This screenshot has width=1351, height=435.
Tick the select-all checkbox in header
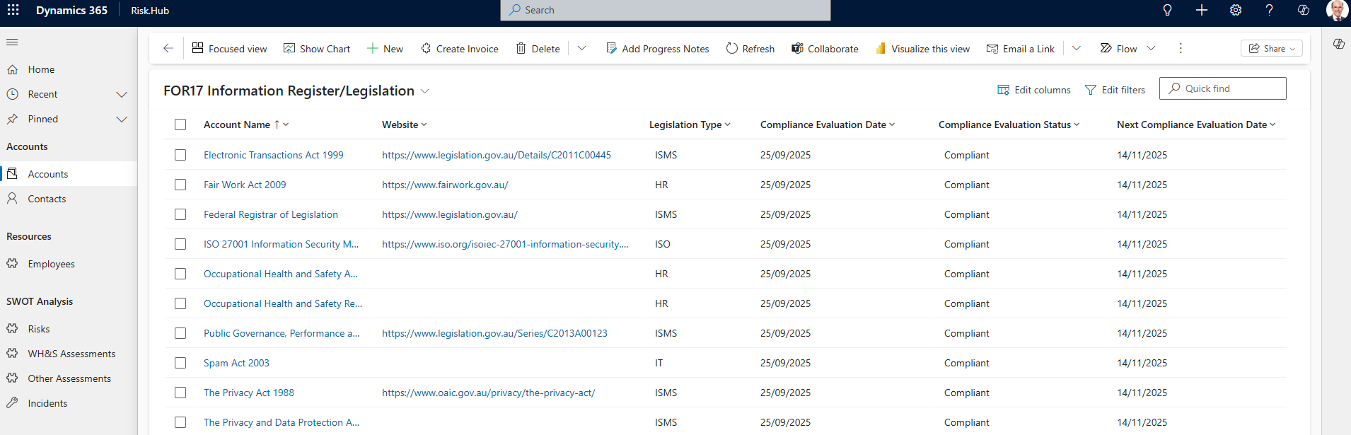pos(180,124)
